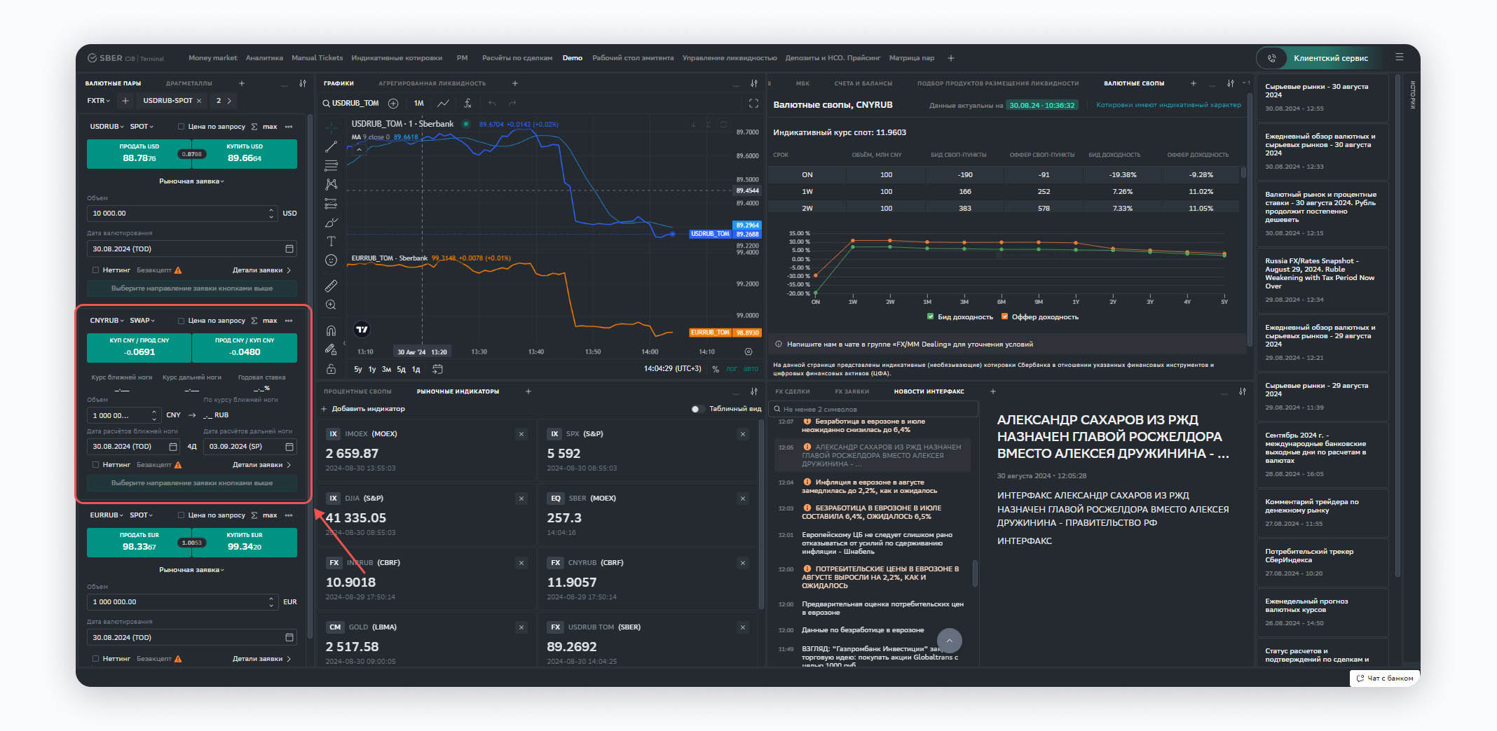Open the 'FX сделки' tab
Screen dimensions: 1497x731
(792, 391)
